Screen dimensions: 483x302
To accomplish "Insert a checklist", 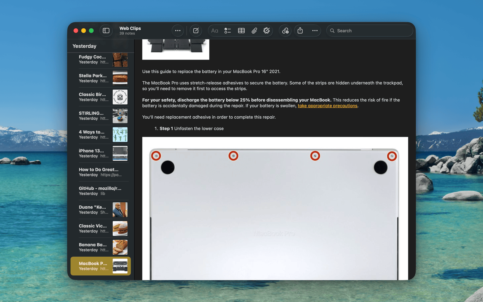I will 228,31.
